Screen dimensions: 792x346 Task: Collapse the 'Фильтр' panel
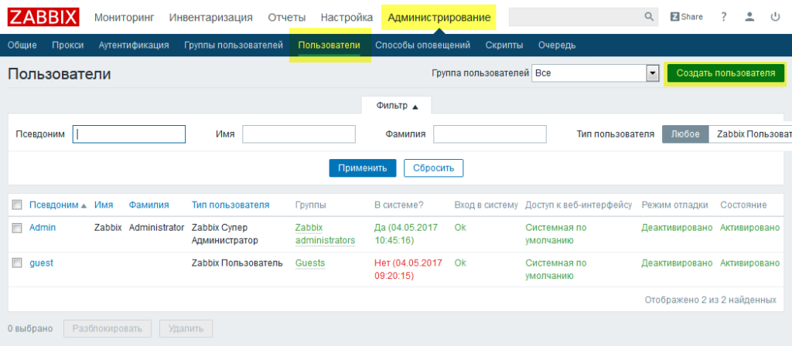(397, 106)
